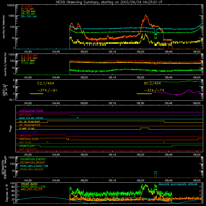Select the green 25-50 keV legend label
The image size is (206, 206).
pyautogui.click(x=28, y=14)
